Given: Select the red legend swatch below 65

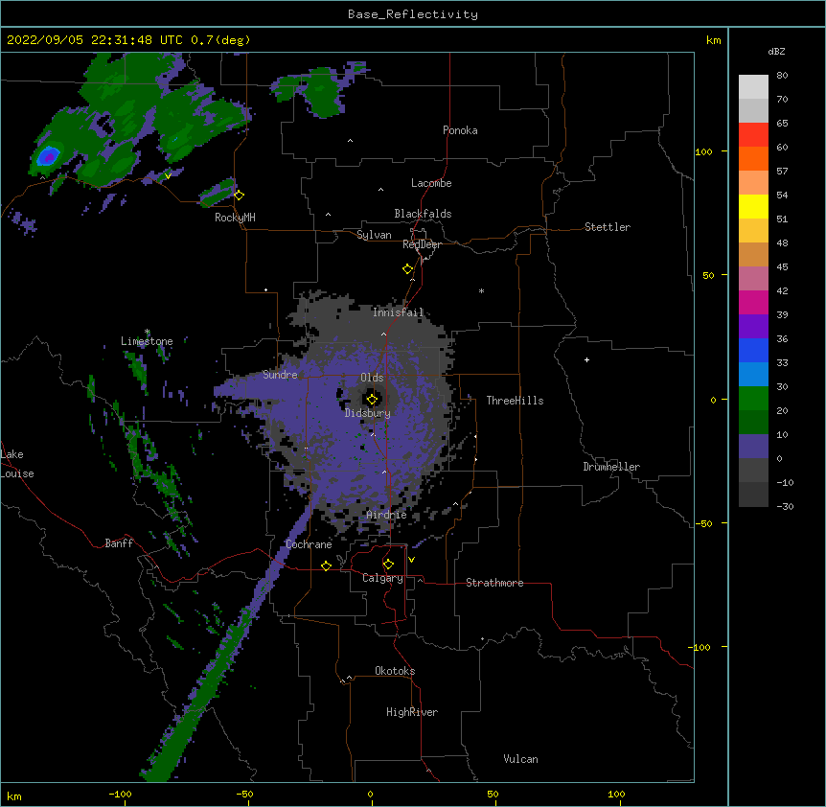Looking at the screenshot, I should coord(753,134).
